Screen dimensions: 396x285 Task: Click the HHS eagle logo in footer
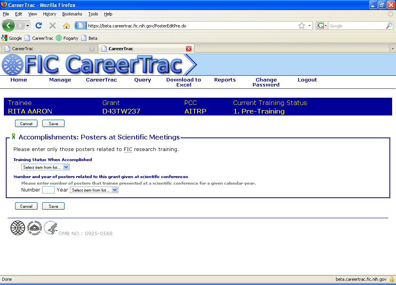click(51, 228)
